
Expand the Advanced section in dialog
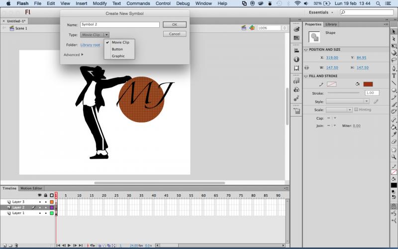tap(73, 55)
